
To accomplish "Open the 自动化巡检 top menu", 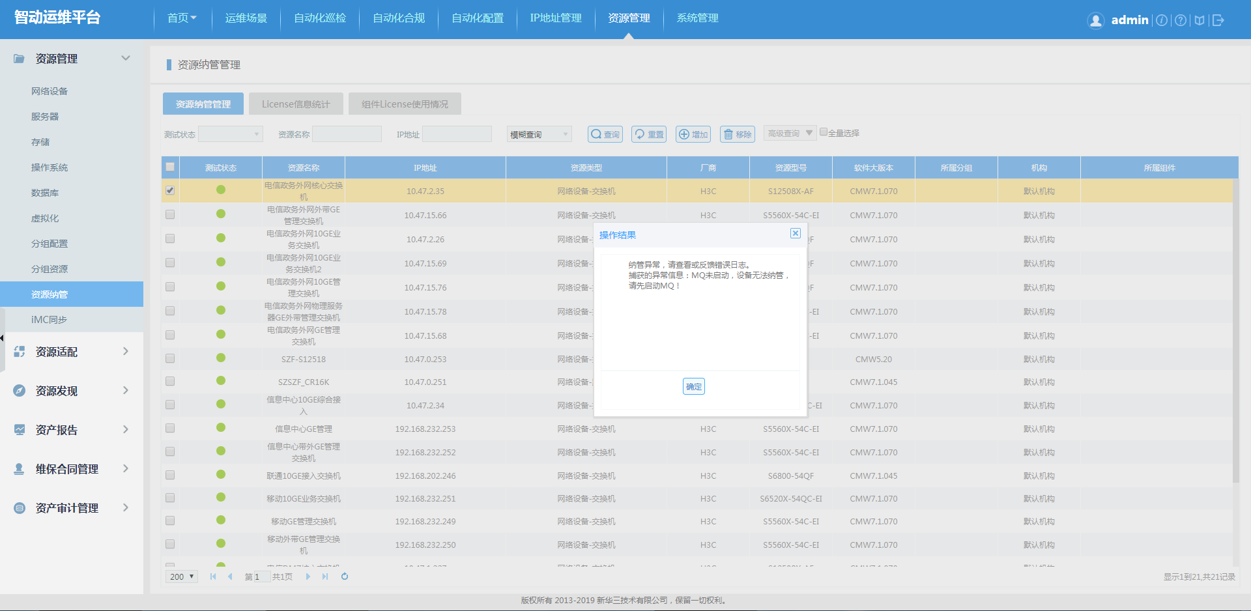I will tap(320, 18).
